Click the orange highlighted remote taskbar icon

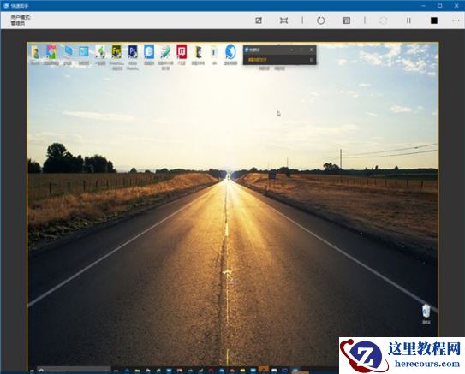pos(264,370)
